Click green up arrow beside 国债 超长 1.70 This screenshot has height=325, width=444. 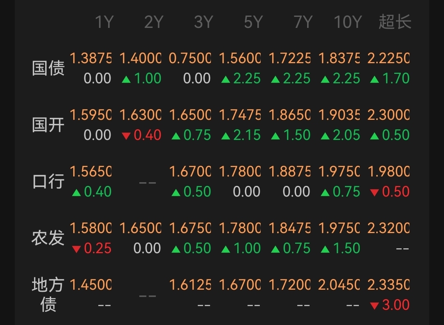[x=375, y=79]
